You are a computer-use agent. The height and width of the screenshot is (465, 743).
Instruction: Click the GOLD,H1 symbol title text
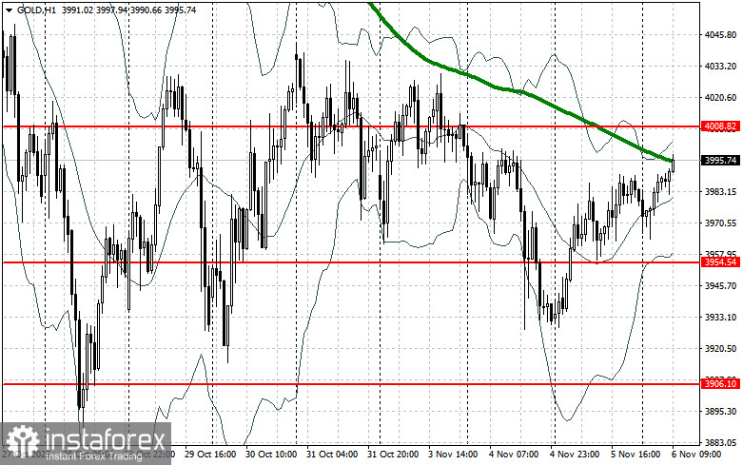click(x=36, y=10)
